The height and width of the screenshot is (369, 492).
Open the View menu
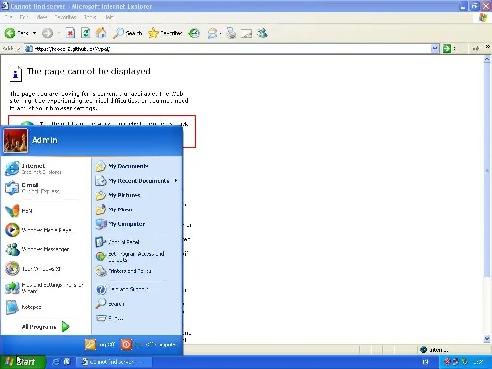coord(41,17)
